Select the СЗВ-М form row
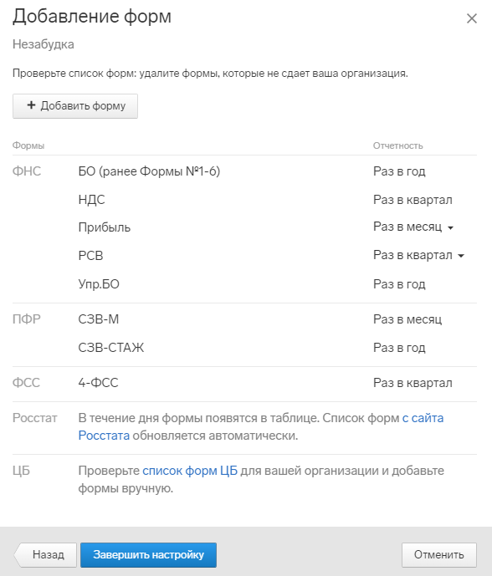Screen dimensions: 492x576 coord(244,319)
